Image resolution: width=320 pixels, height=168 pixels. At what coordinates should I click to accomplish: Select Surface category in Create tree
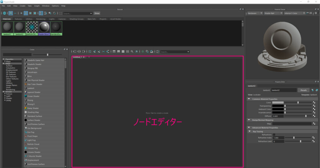click(9, 66)
